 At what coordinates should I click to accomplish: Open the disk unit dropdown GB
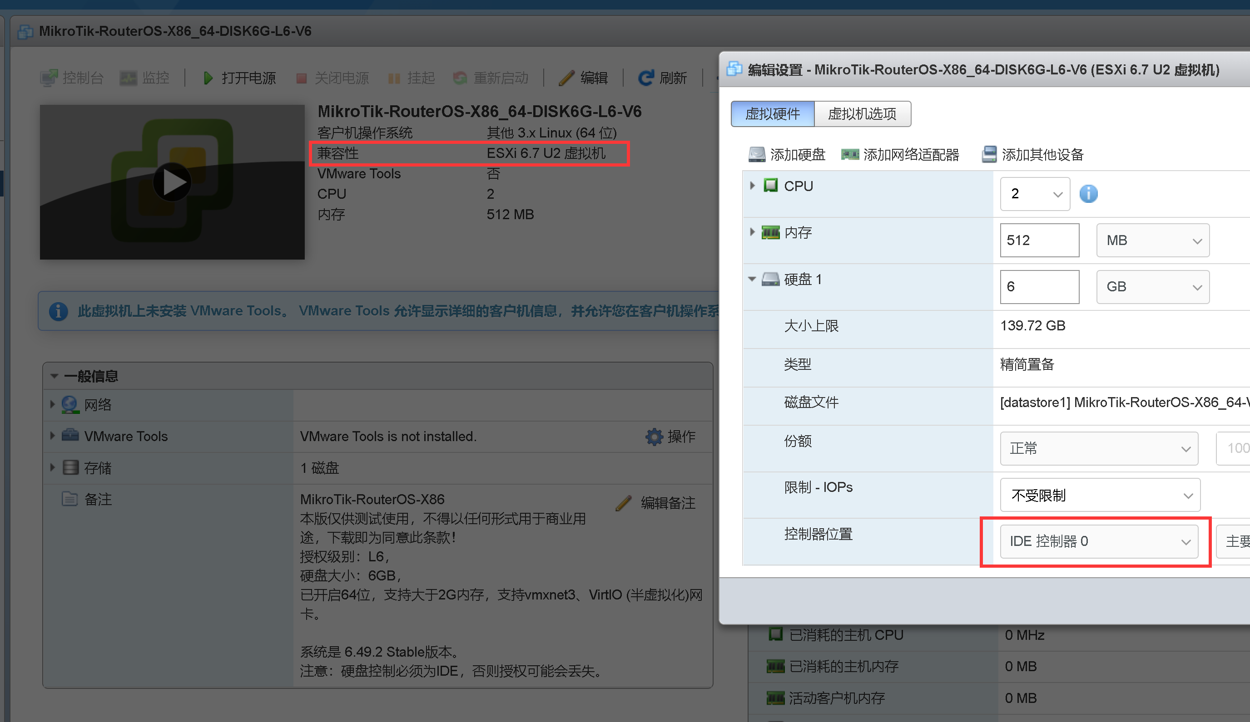[x=1153, y=287]
